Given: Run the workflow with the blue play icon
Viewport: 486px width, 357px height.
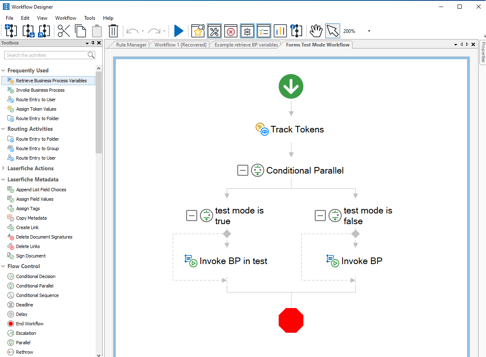Looking at the screenshot, I should 178,31.
